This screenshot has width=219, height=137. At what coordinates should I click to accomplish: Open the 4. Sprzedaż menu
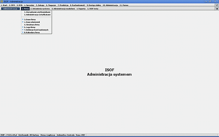point(29,5)
